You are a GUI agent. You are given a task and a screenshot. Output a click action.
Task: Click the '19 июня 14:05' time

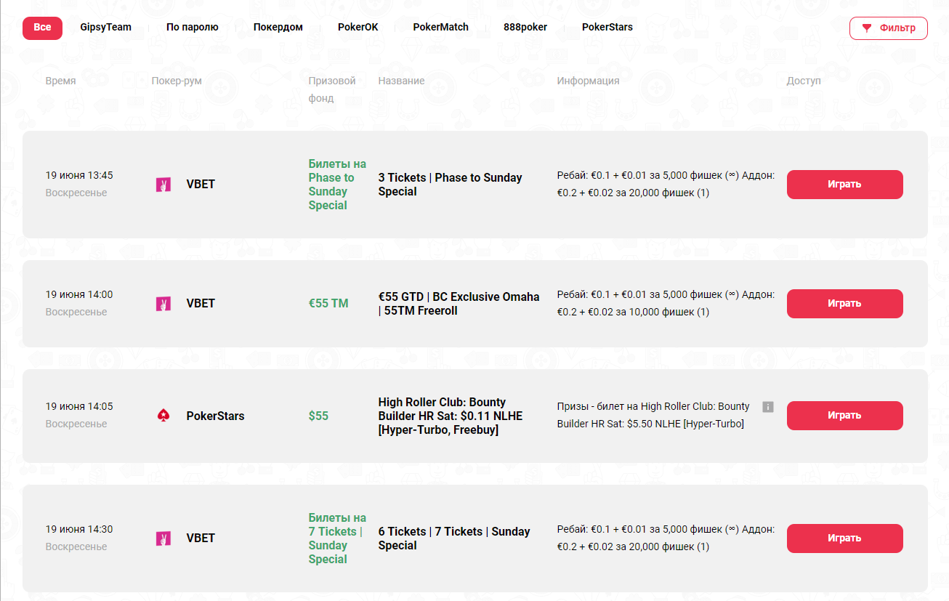pyautogui.click(x=79, y=407)
